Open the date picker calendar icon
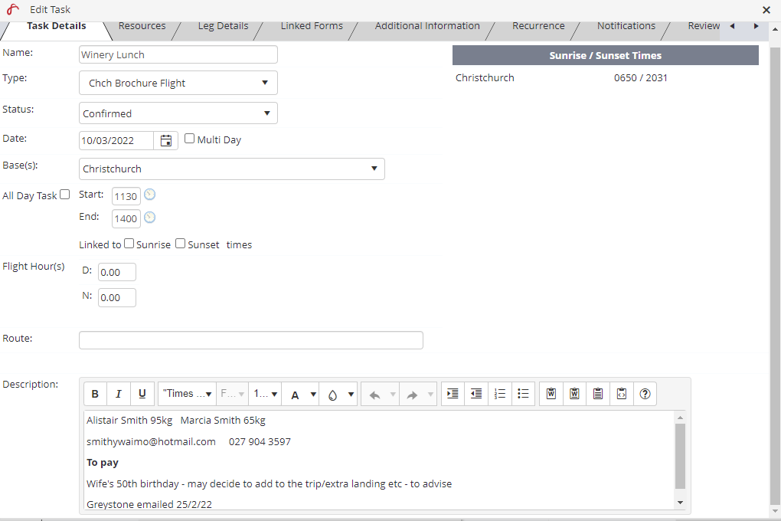The image size is (781, 521). point(165,140)
